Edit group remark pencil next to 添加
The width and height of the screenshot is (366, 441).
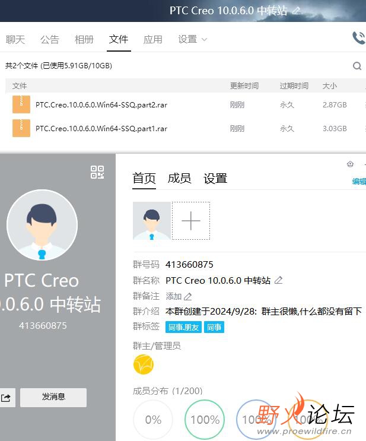(x=188, y=296)
